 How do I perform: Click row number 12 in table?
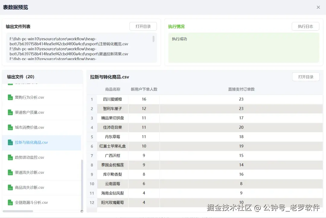pyautogui.click(x=92, y=202)
